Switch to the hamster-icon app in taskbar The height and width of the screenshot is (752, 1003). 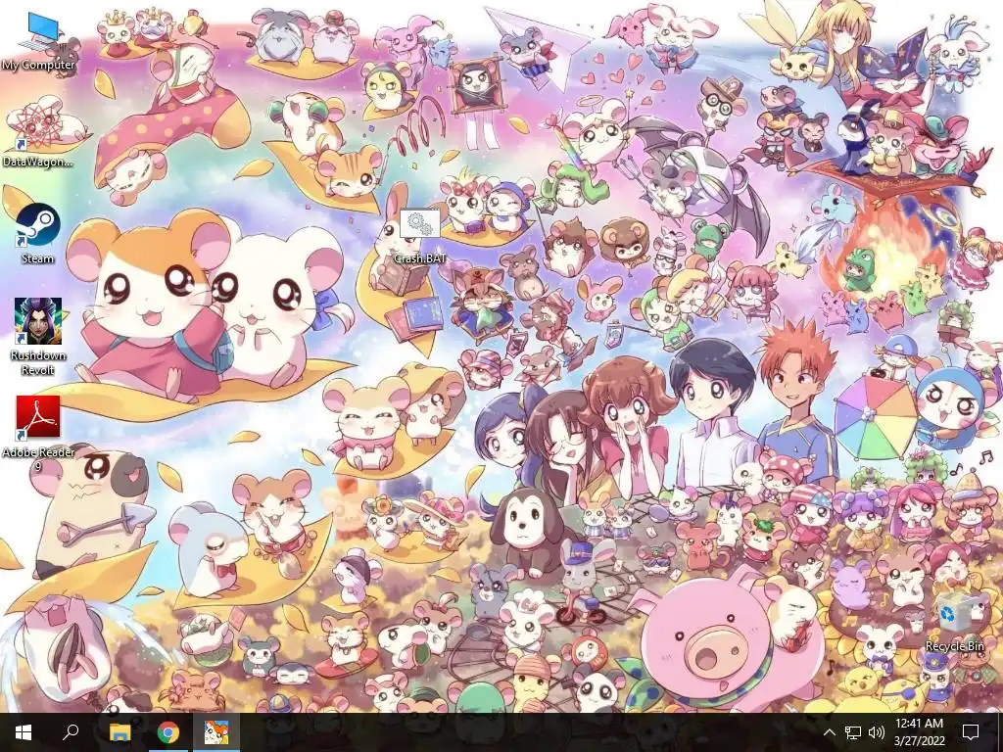pyautogui.click(x=216, y=732)
